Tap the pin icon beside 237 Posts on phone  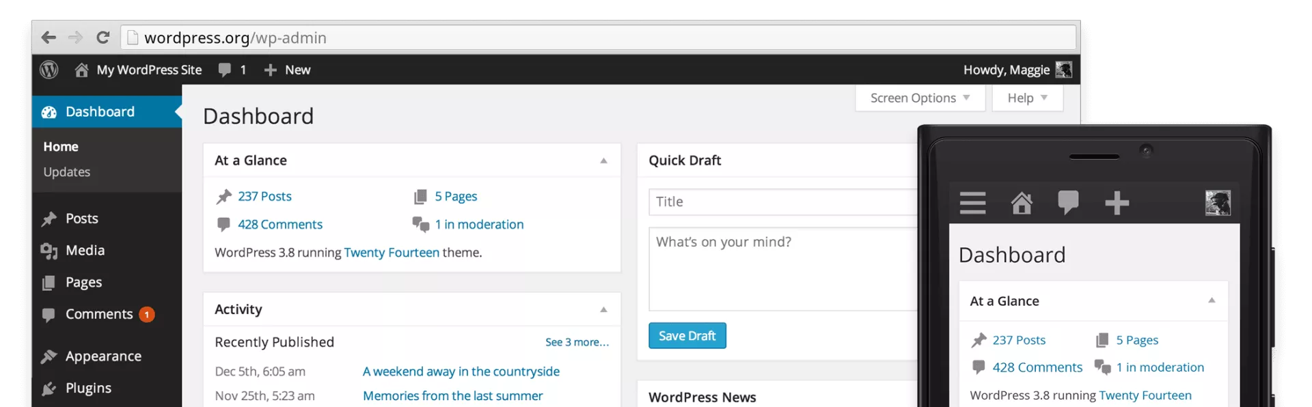pyautogui.click(x=979, y=340)
